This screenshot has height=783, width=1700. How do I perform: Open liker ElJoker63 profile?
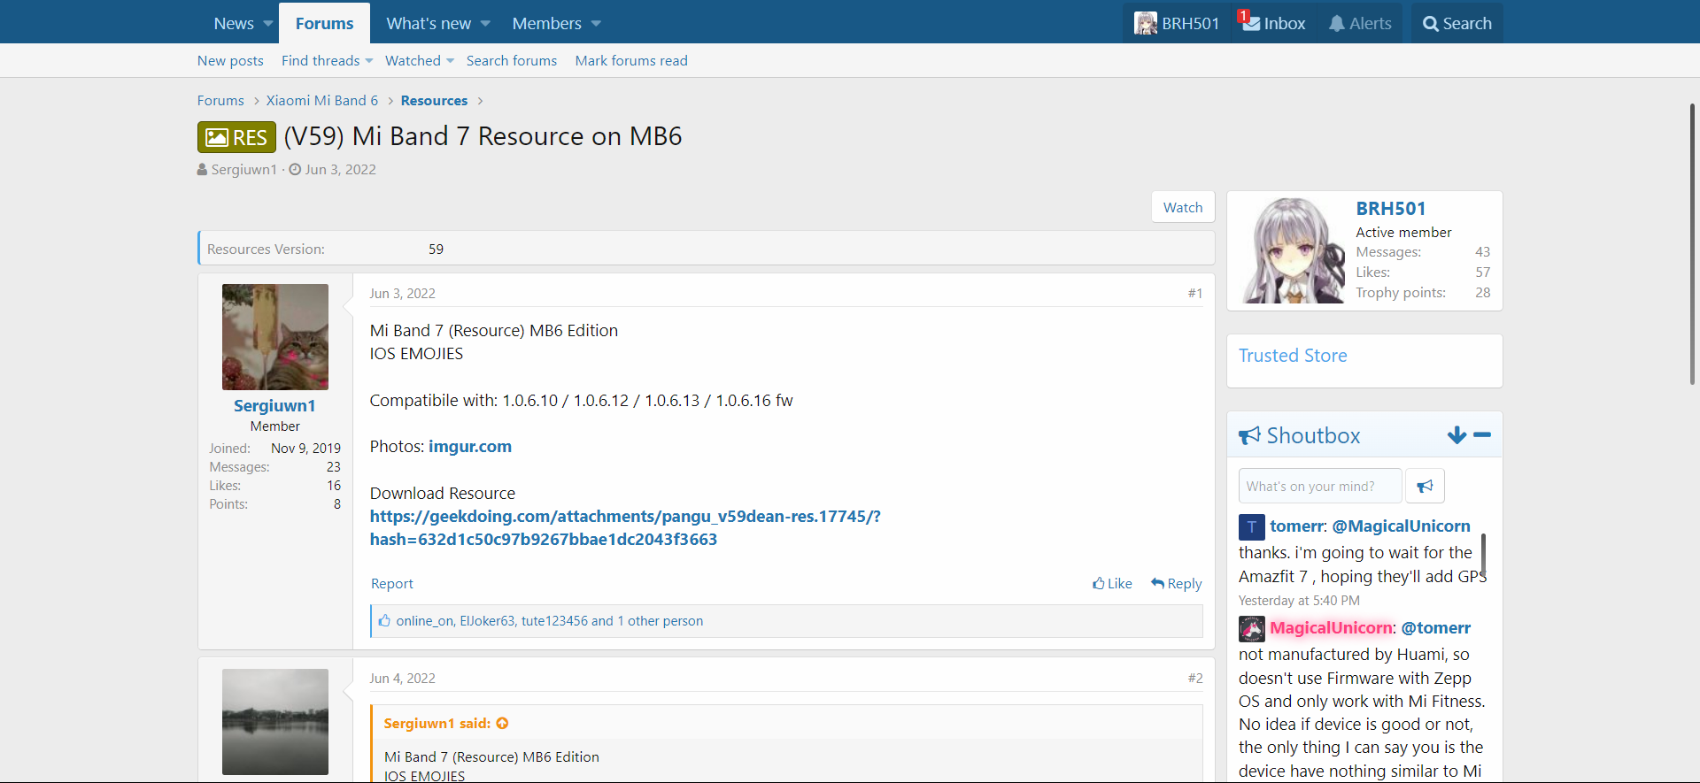[x=487, y=621]
